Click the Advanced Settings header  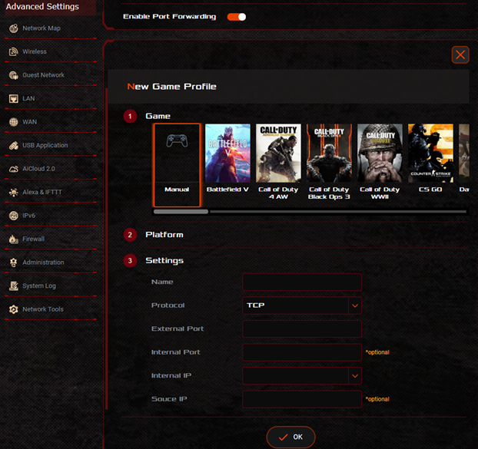coord(42,6)
